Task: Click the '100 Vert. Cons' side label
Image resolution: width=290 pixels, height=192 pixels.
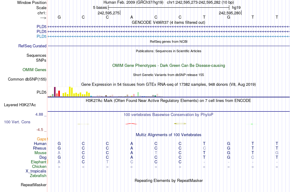Action: click(17, 122)
